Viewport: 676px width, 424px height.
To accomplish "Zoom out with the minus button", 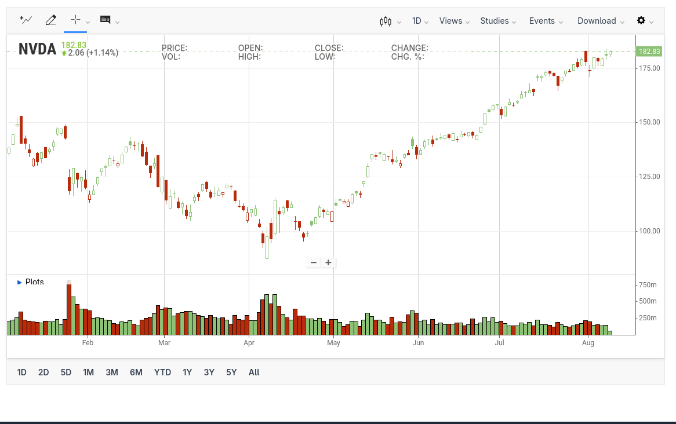I will [314, 262].
